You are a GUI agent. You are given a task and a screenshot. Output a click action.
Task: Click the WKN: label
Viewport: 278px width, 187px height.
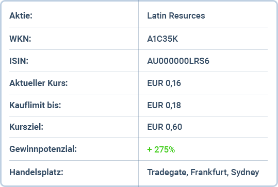[x=20, y=39]
